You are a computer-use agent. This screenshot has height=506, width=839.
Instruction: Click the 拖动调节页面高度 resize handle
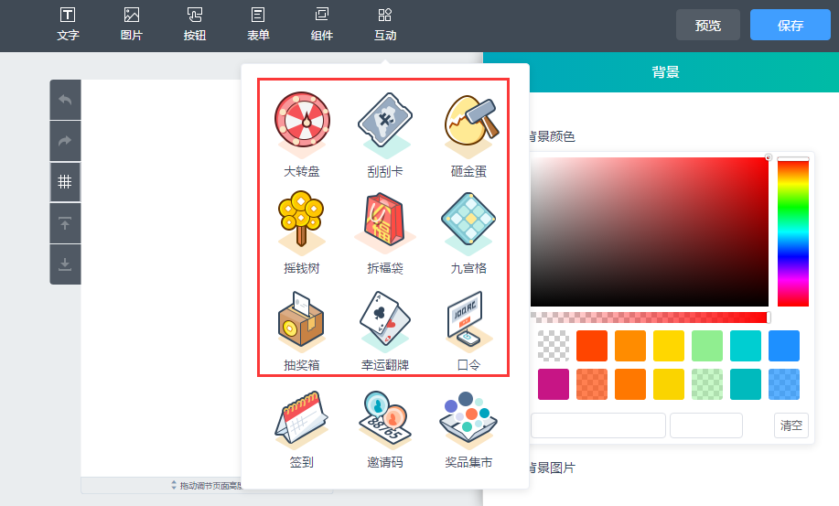click(206, 485)
